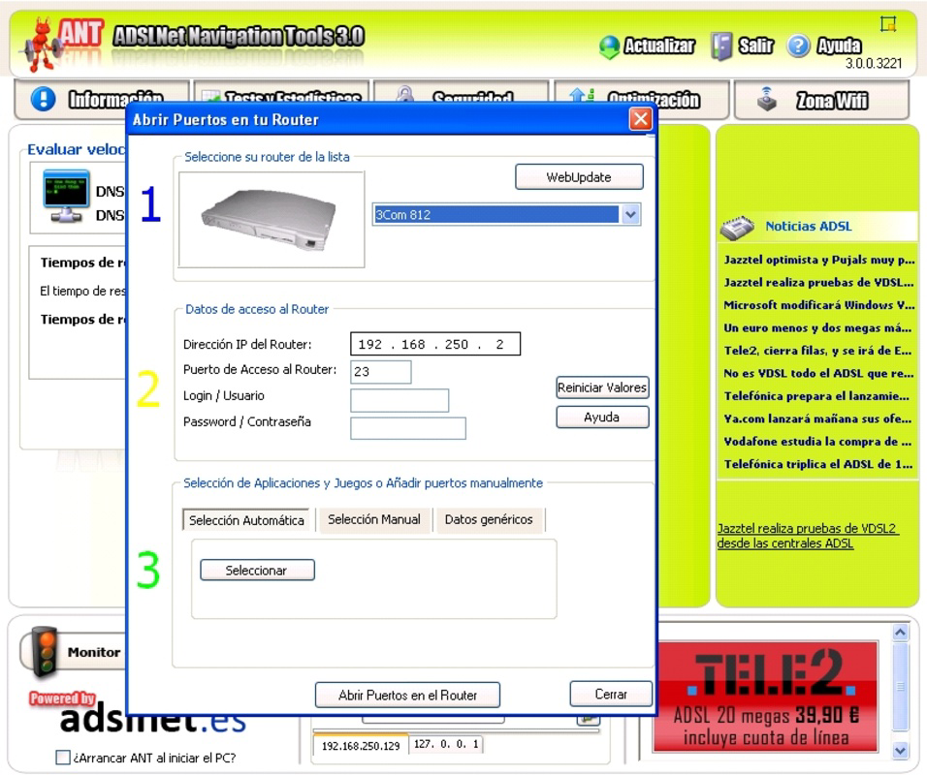This screenshot has width=927, height=775.
Task: Click the DNS computer monitor icon
Action: 66,196
